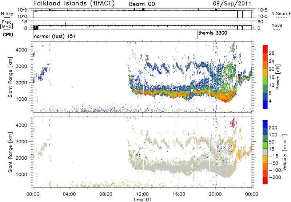This screenshot has width=291, height=202.
Task: Click the red segment of the Power color bar
Action: tap(265, 49)
